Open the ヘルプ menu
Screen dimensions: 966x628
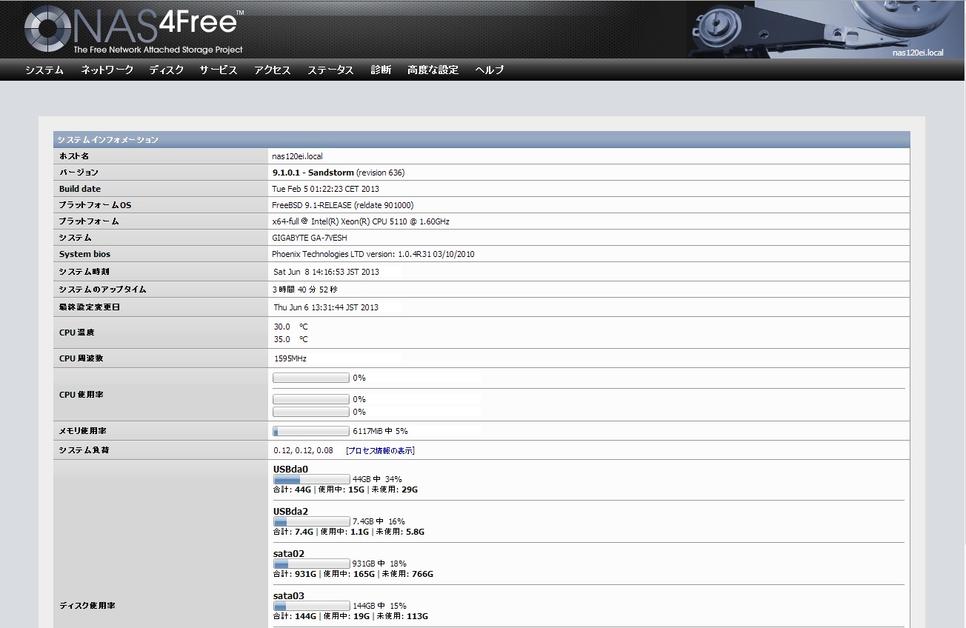pyautogui.click(x=490, y=70)
